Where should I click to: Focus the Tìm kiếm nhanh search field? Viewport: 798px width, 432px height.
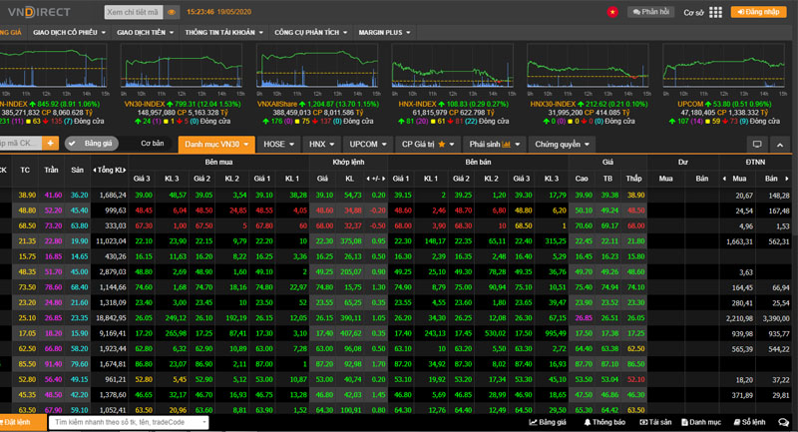(129, 422)
